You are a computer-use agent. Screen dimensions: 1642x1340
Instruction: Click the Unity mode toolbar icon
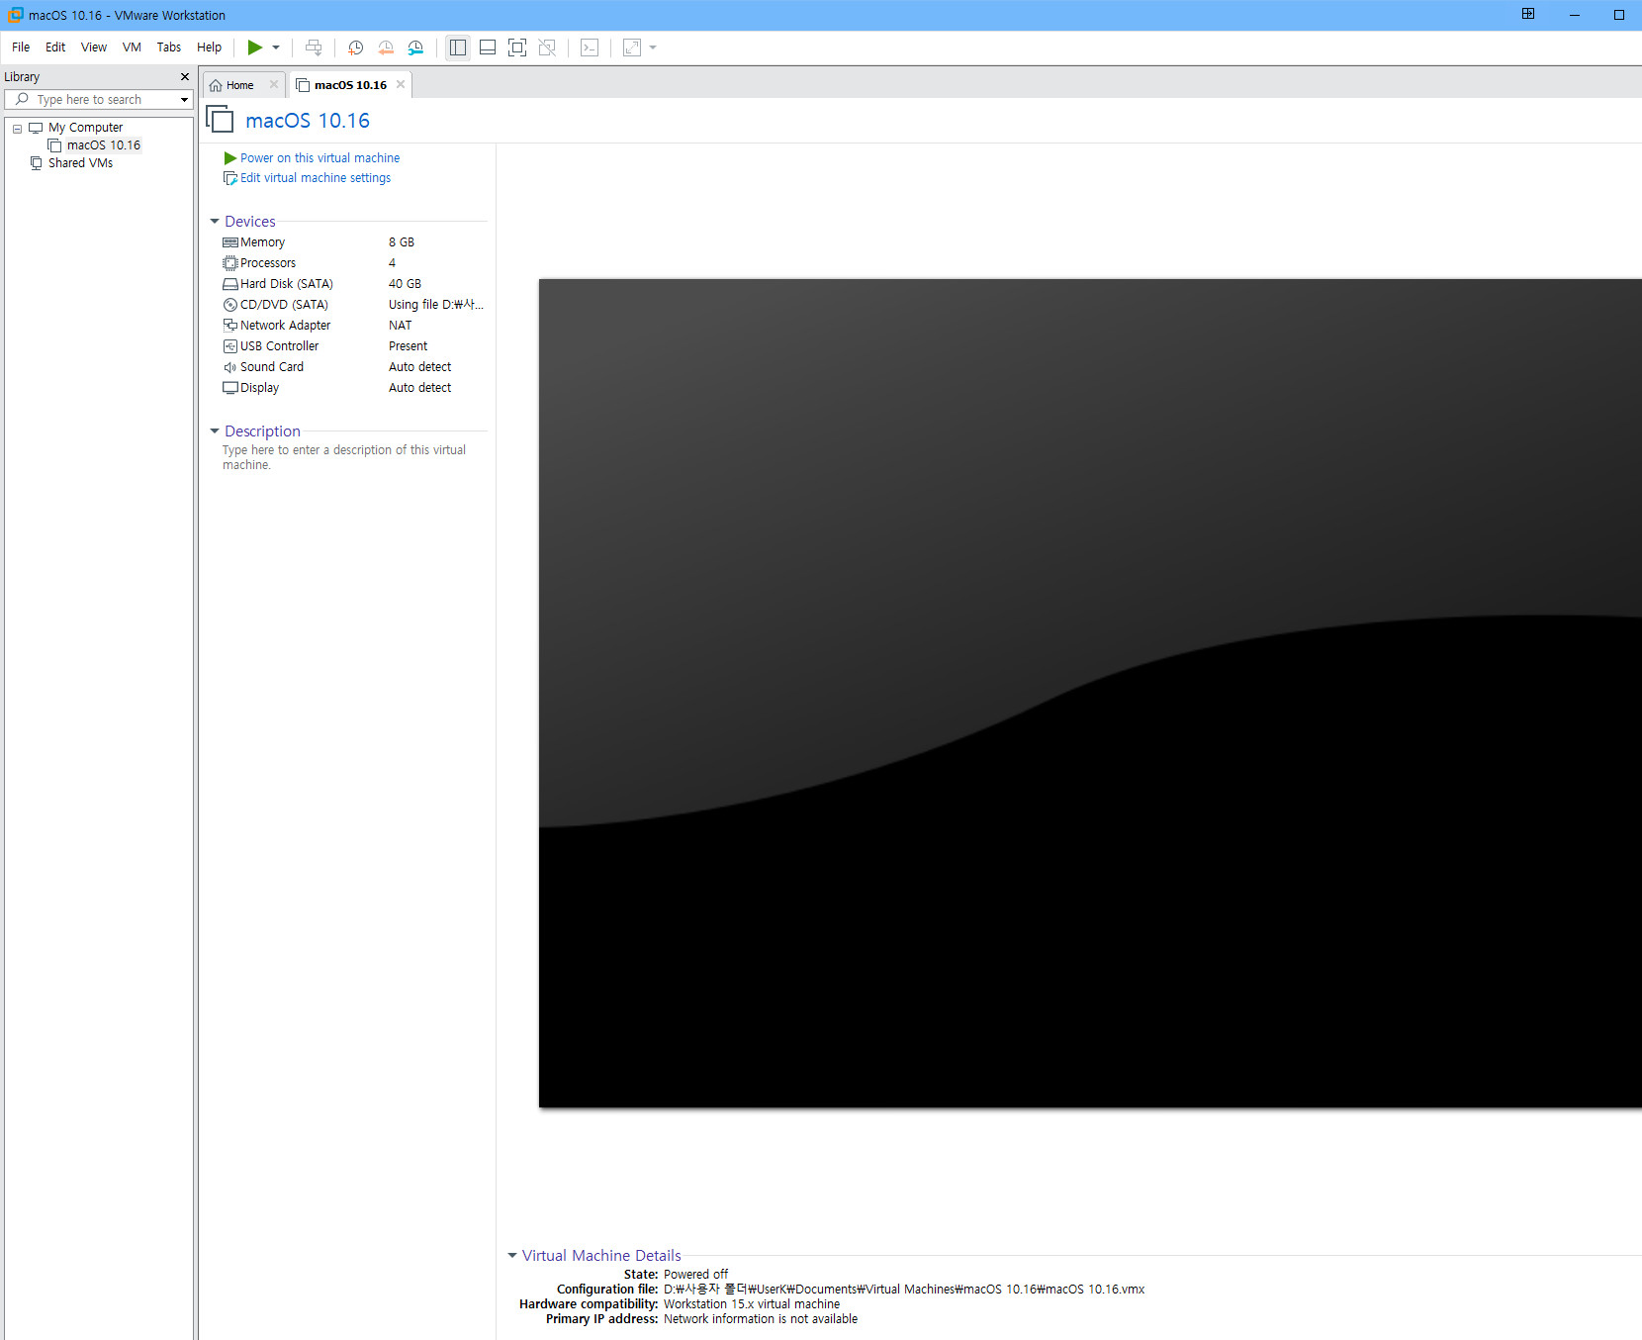(x=547, y=48)
